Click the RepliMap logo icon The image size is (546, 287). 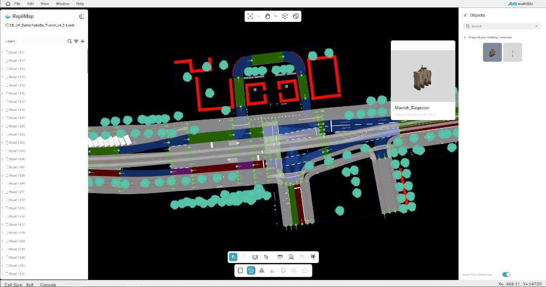(7, 17)
